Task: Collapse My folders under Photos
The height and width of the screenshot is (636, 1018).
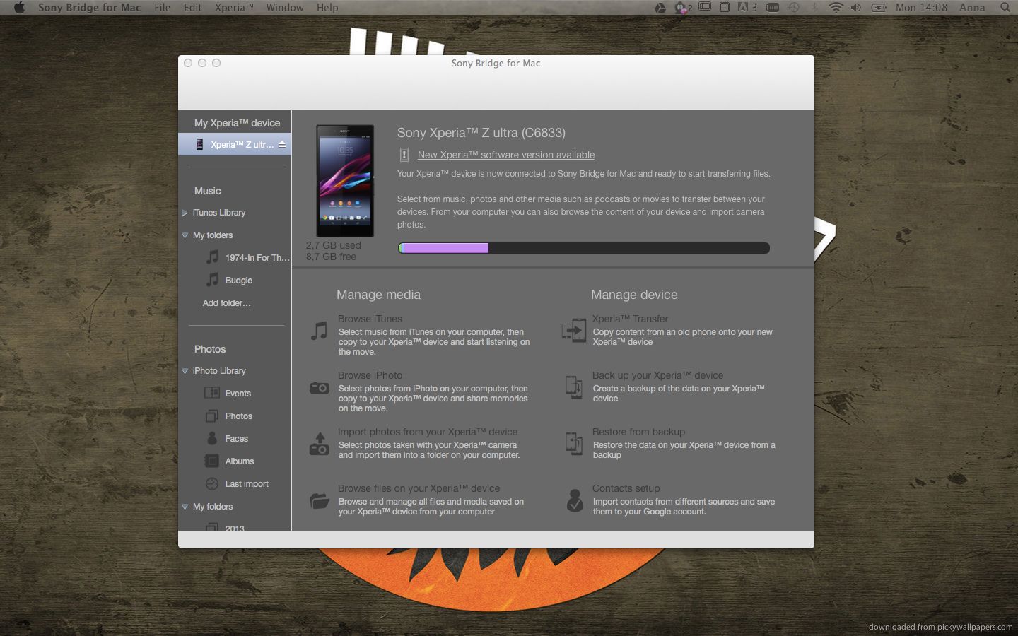Action: pos(185,507)
